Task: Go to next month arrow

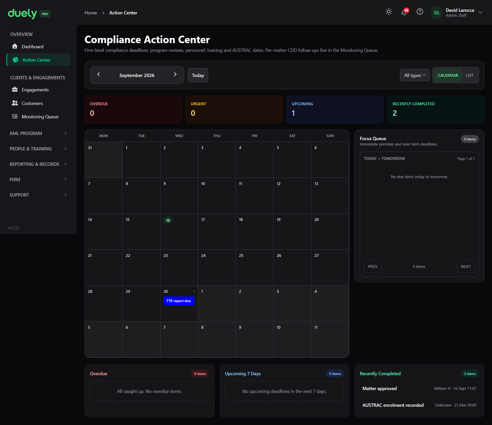Action: [175, 74]
